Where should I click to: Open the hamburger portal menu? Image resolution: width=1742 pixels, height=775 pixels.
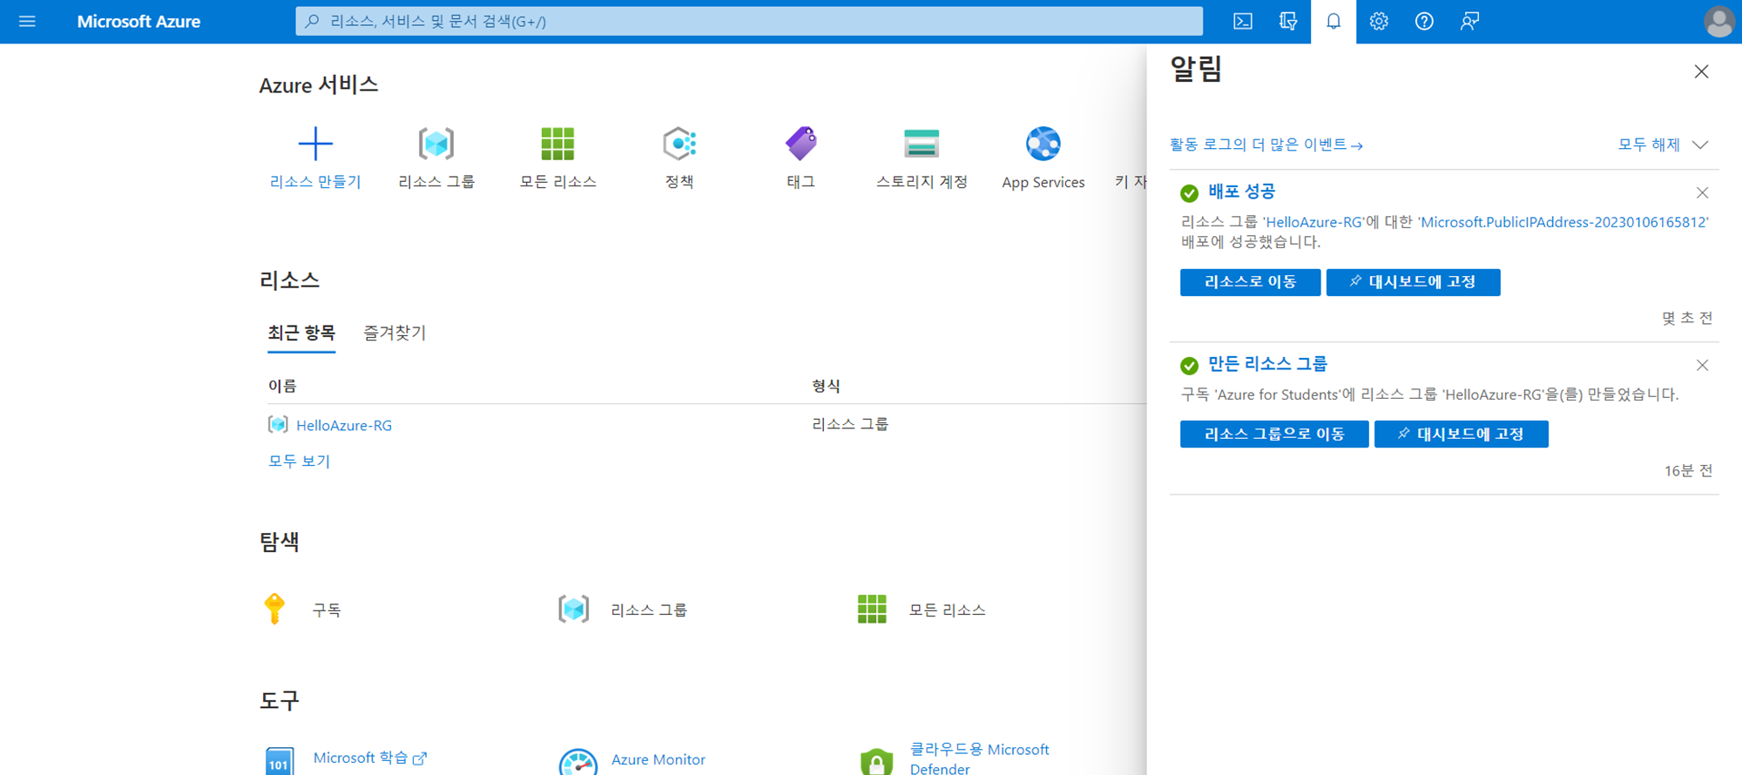click(27, 21)
